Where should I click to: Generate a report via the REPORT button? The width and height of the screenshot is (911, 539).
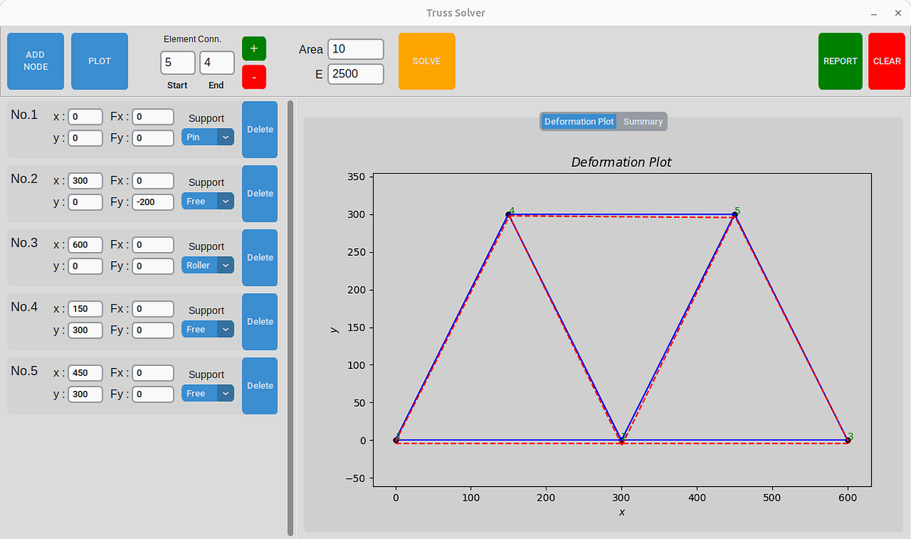click(x=840, y=61)
